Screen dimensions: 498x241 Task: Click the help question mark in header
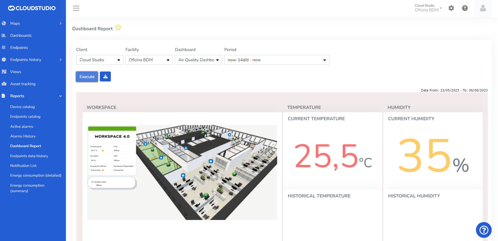click(x=465, y=8)
